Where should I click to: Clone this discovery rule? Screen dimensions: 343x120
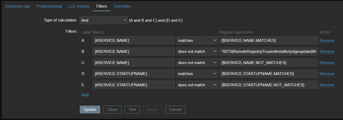click(x=112, y=110)
